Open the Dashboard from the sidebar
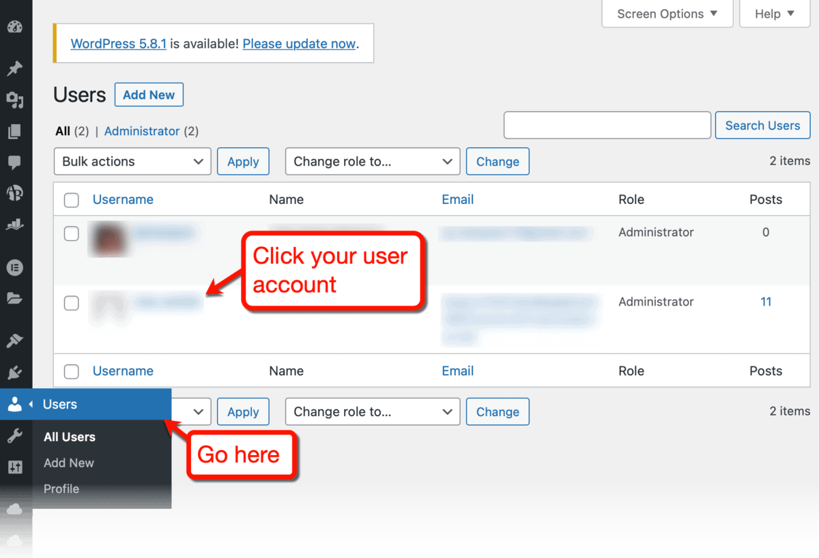819x558 pixels. pyautogui.click(x=16, y=27)
